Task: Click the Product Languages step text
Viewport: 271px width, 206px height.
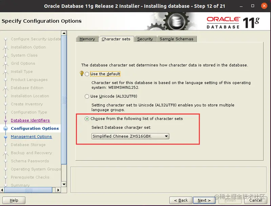Action: pyautogui.click(x=29, y=80)
